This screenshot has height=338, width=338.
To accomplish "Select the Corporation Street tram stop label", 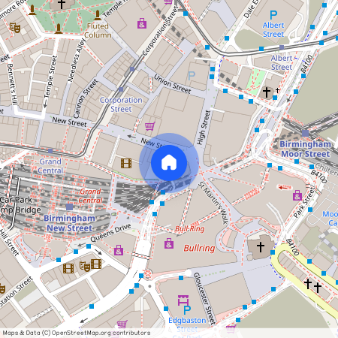I will [x=121, y=104].
